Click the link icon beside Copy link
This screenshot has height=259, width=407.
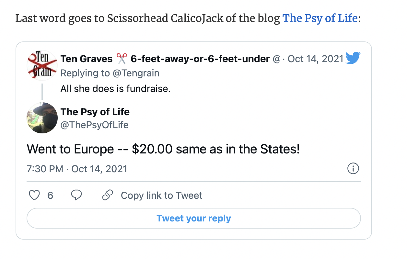[x=107, y=195]
